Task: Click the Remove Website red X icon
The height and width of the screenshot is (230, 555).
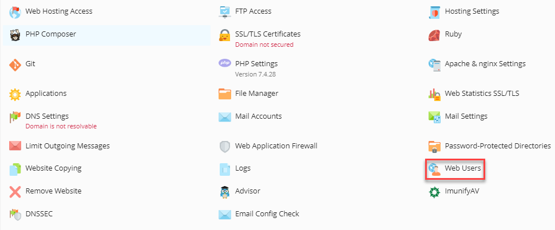Action: 15,192
